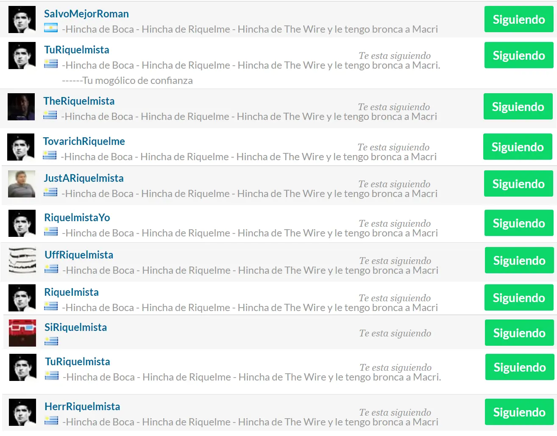Toggle the Siguiendo button for TovarichRiquelme
The image size is (557, 436).
coord(518,147)
